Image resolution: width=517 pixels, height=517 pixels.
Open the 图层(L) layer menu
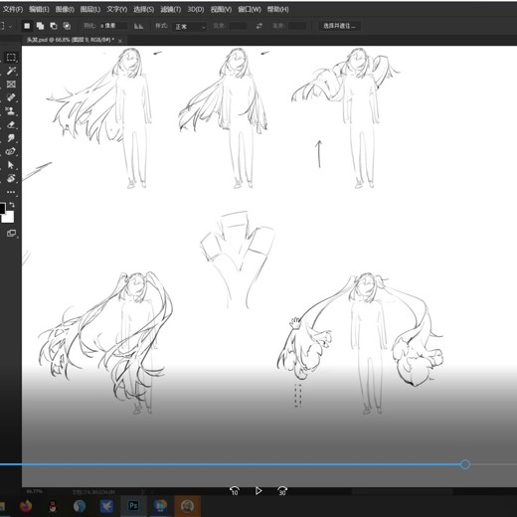90,9
